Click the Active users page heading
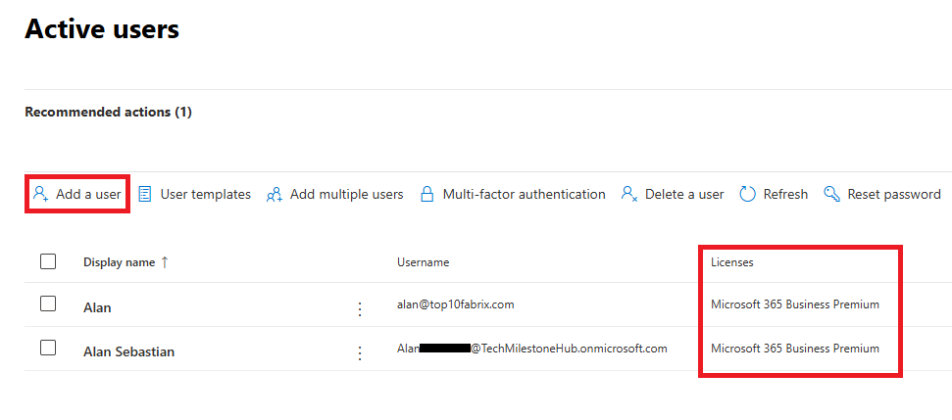The height and width of the screenshot is (420, 952). point(102,28)
